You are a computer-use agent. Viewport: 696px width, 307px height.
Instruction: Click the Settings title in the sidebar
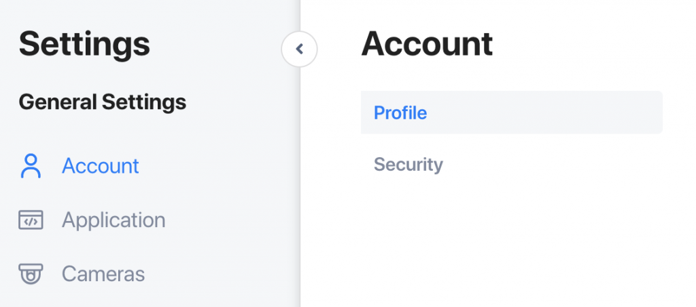(84, 44)
